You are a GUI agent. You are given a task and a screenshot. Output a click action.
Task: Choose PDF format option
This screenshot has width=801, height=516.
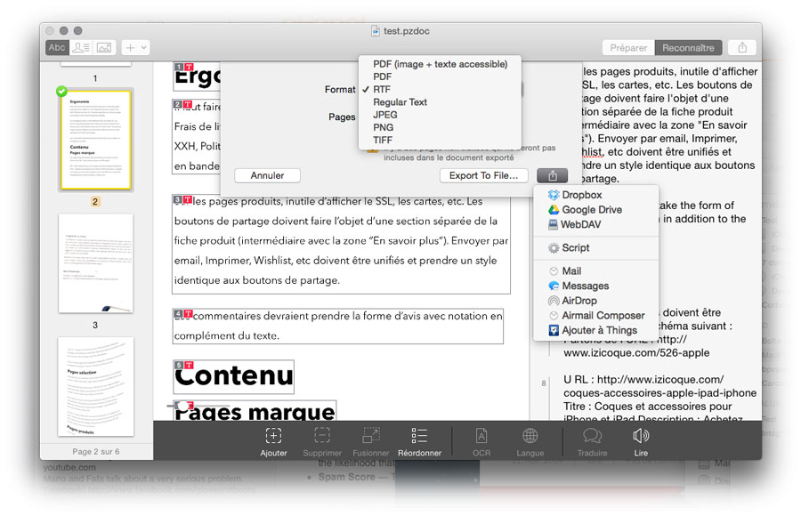[x=440, y=77]
